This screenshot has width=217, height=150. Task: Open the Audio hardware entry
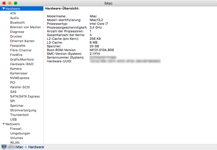[14, 18]
